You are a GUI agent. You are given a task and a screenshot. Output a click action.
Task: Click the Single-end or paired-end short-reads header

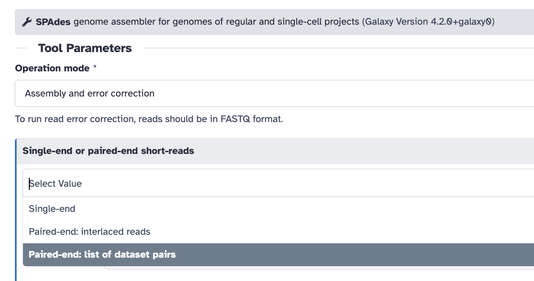(x=109, y=151)
